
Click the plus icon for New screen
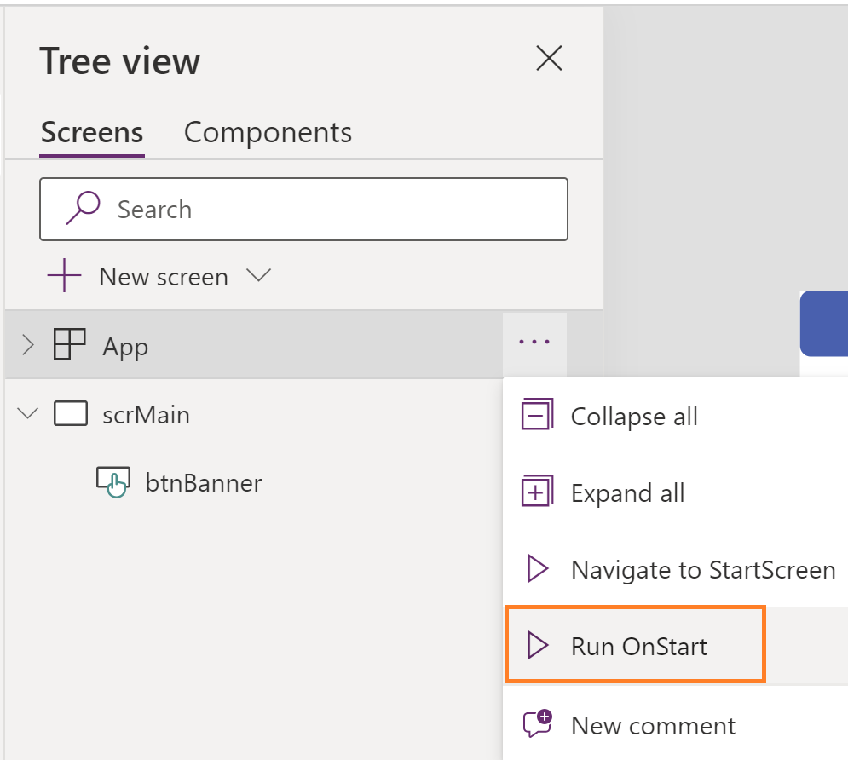click(x=65, y=277)
